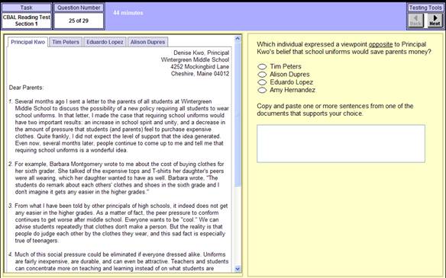446x278 pixels.
Task: Click paragraph 4 starting 'Much of this social pressure'
Action: click(x=118, y=261)
